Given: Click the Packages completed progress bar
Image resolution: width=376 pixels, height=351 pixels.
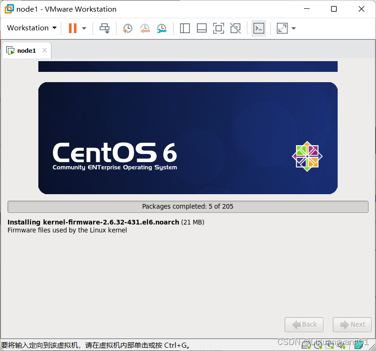Looking at the screenshot, I should coord(188,206).
